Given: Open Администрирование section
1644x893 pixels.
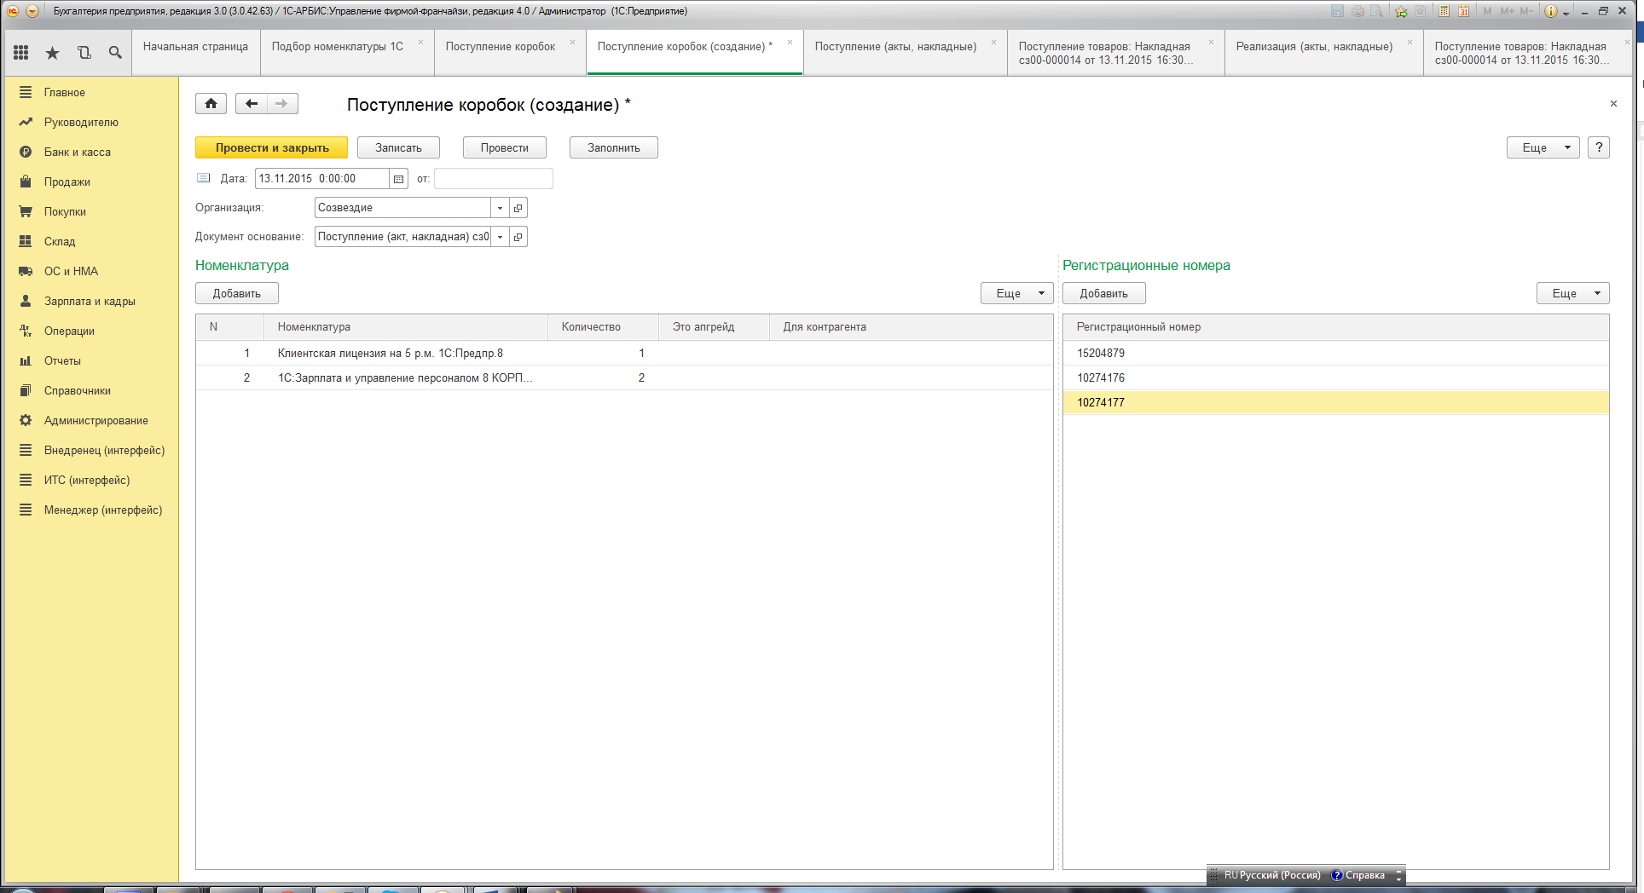Looking at the screenshot, I should pos(96,421).
